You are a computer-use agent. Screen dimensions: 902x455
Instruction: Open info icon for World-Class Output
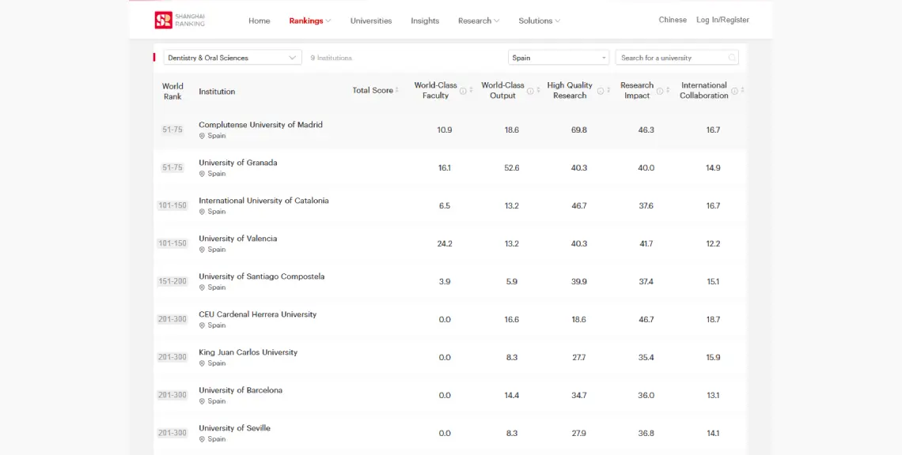(530, 91)
